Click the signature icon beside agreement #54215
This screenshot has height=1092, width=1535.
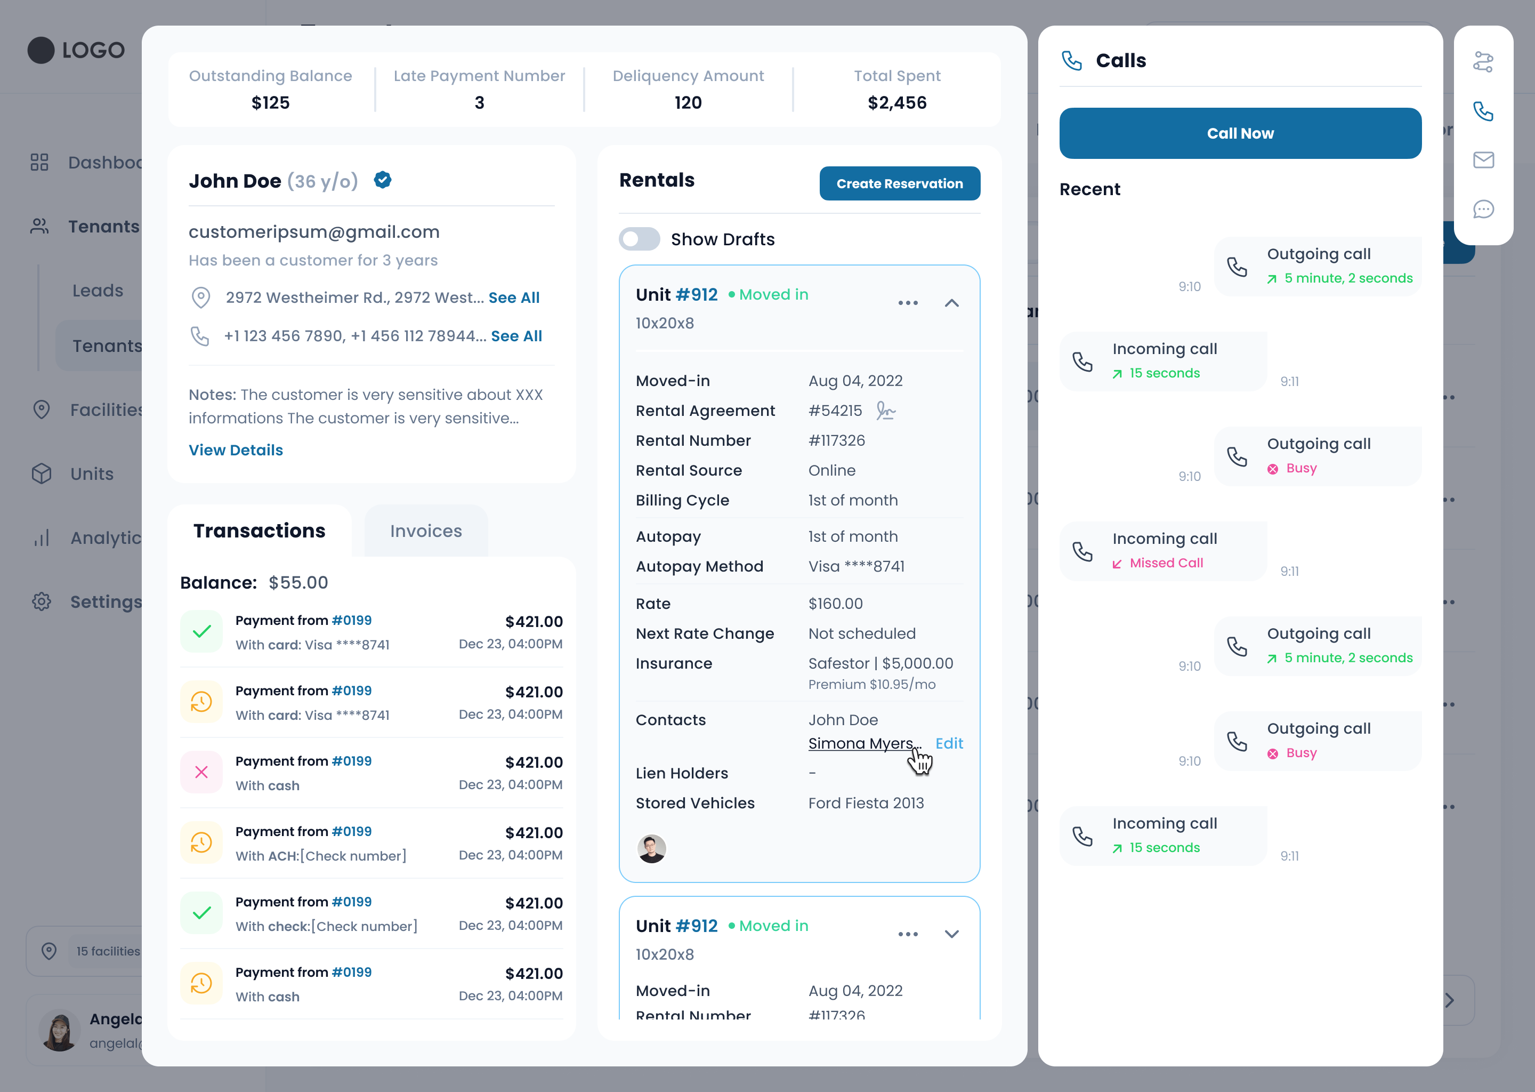(886, 410)
